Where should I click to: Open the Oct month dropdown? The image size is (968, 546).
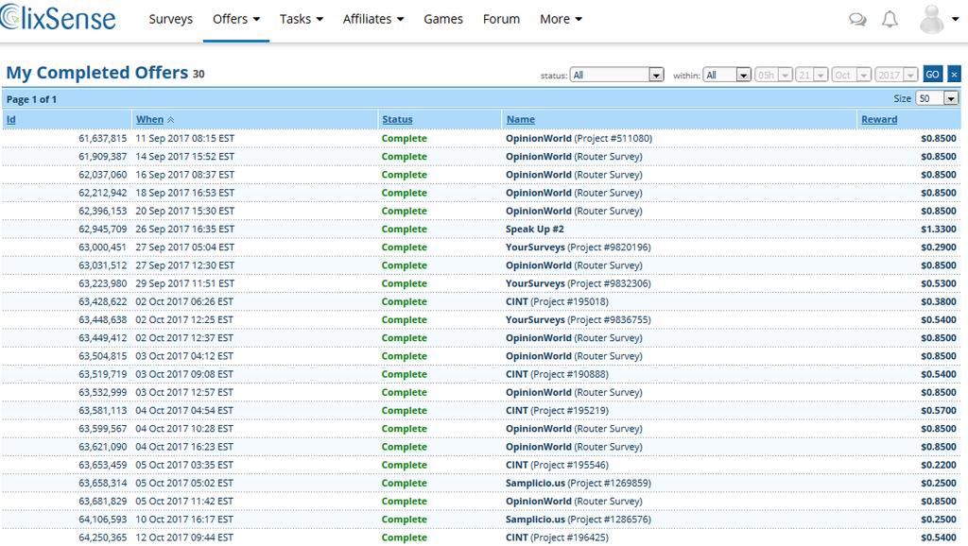pos(851,75)
